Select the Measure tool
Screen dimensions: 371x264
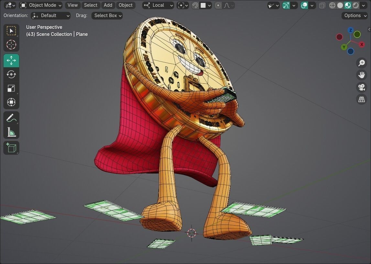click(x=11, y=132)
